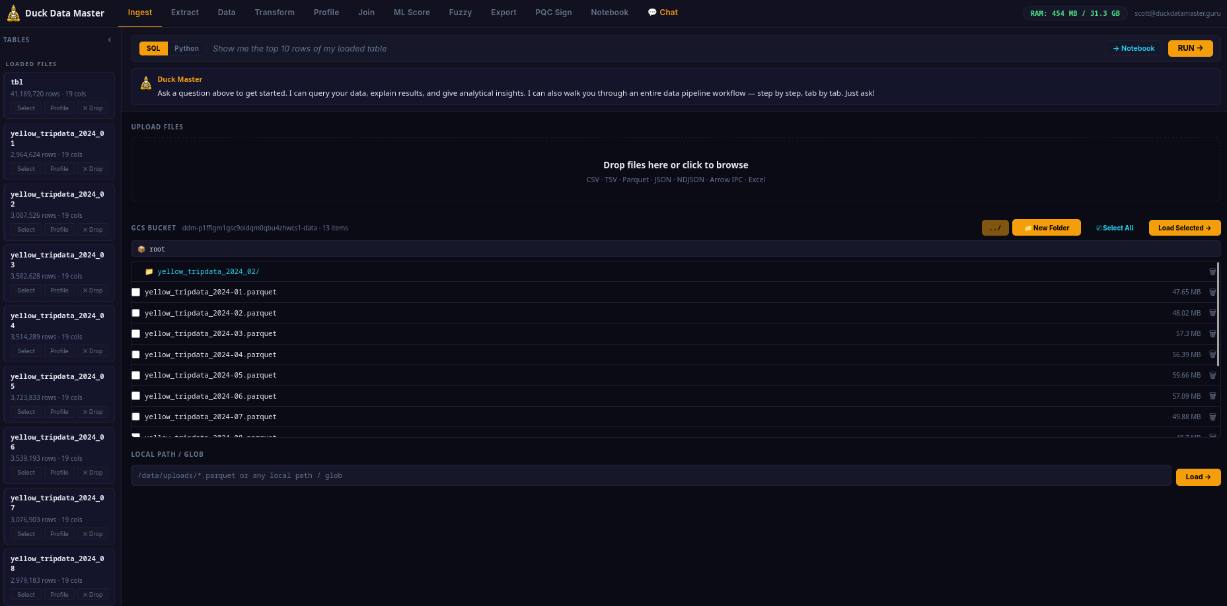The image size is (1227, 606).
Task: Check yellow_tripdata_2024-02.parquet checkbox
Action: coord(135,313)
